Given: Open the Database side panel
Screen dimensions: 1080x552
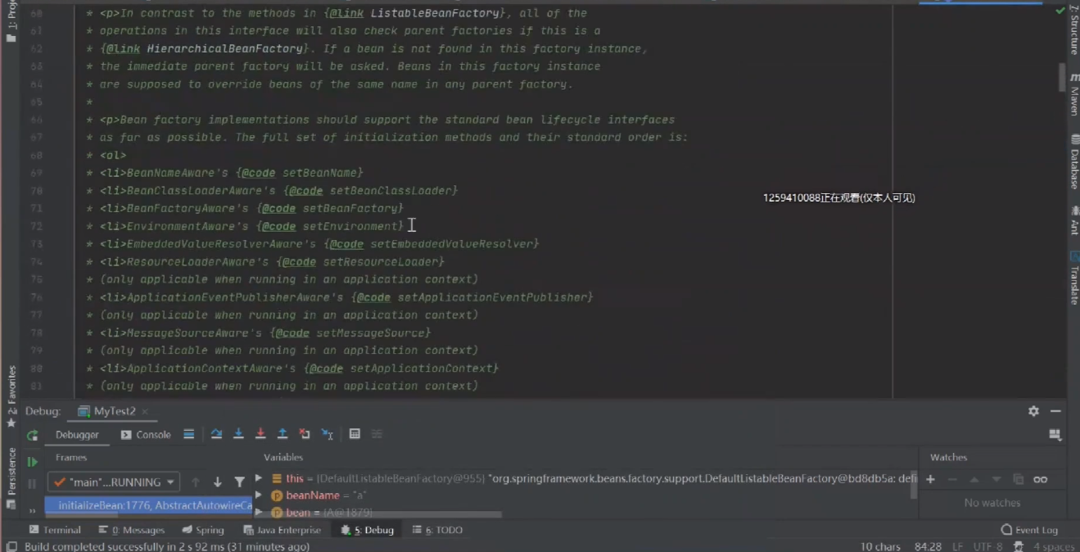Looking at the screenshot, I should click(1073, 164).
